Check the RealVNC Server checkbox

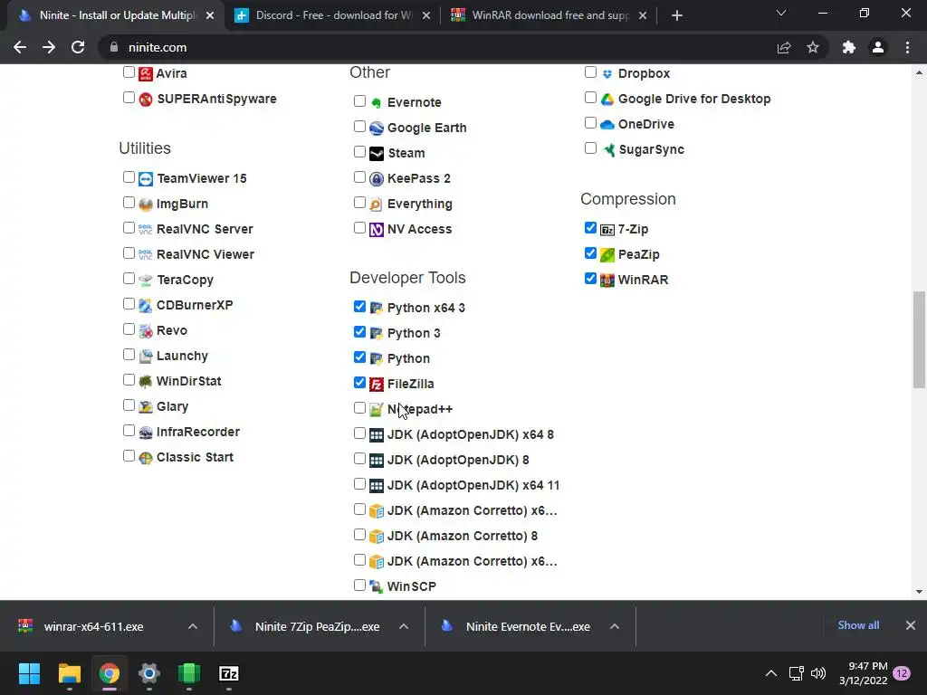[x=129, y=227]
